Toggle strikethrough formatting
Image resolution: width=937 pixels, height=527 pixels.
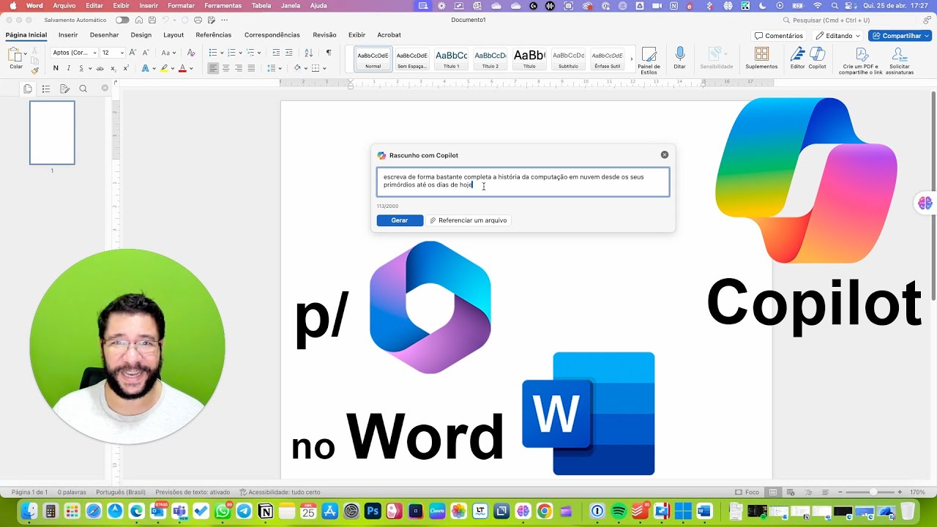pyautogui.click(x=100, y=68)
